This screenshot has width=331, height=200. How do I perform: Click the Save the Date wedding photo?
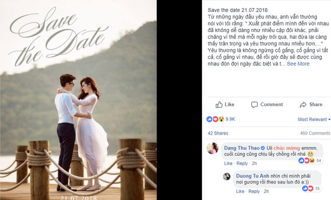[x=78, y=100]
